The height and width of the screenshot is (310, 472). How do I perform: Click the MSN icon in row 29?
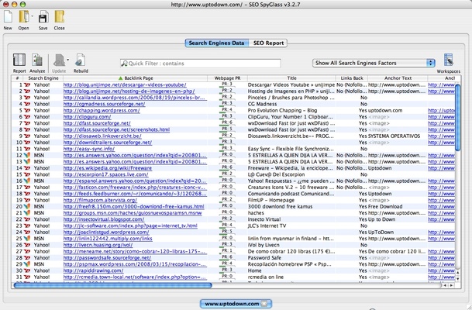point(27,264)
